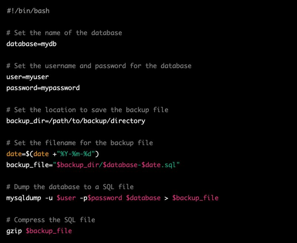Click the $user variable in mysqldump
This screenshot has height=243, width=297.
66,198
